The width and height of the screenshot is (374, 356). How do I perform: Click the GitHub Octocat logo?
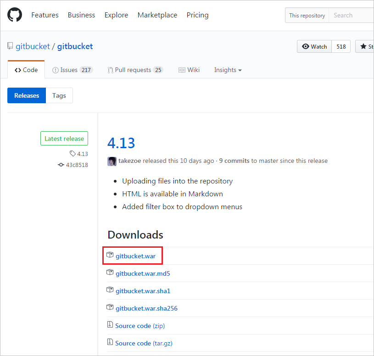point(15,15)
